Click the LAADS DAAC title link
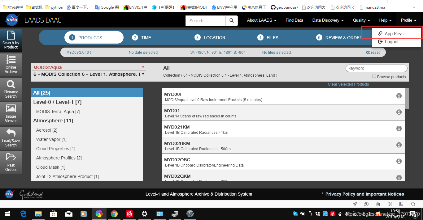The image size is (423, 220). 43,20
